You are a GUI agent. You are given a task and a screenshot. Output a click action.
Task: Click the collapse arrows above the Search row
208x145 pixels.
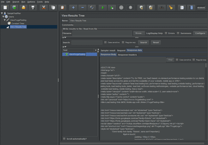click(64, 38)
